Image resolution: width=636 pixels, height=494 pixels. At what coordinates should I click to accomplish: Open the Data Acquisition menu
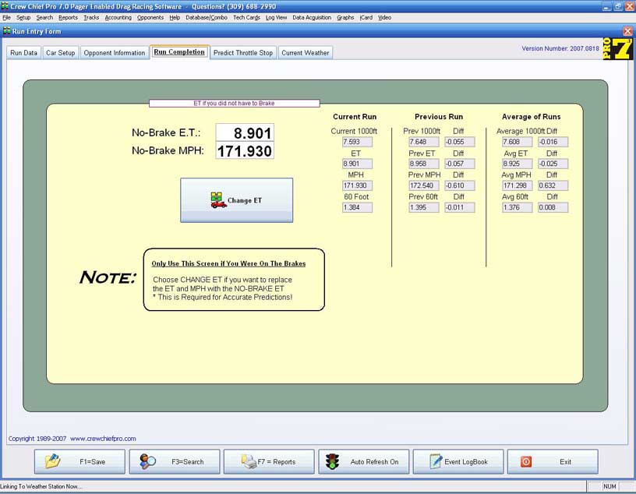click(312, 17)
